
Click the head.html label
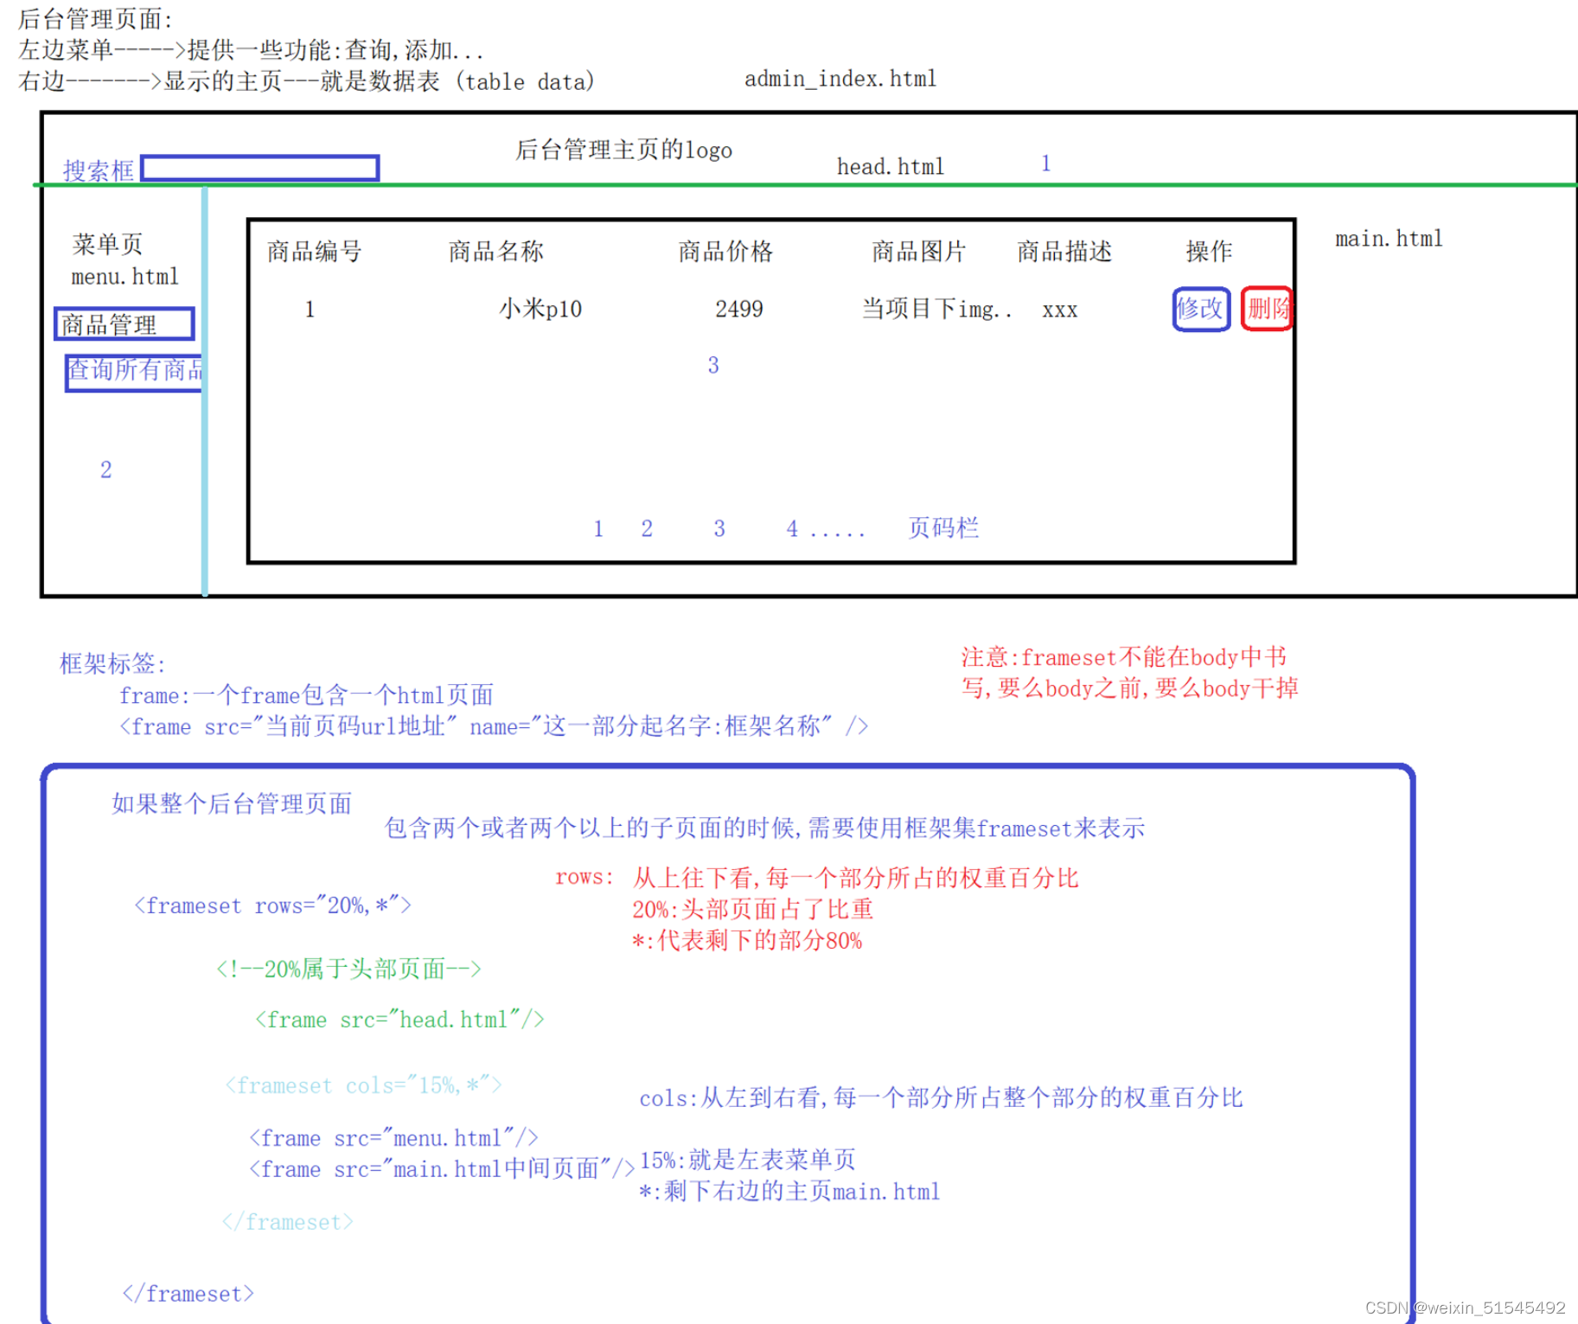(891, 166)
